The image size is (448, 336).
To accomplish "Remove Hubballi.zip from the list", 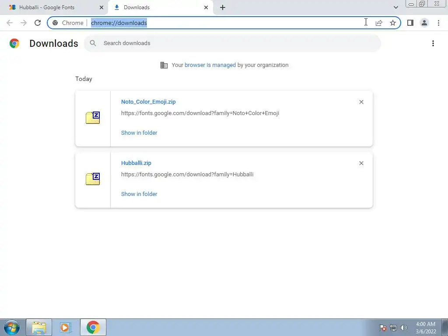I will click(x=361, y=163).
